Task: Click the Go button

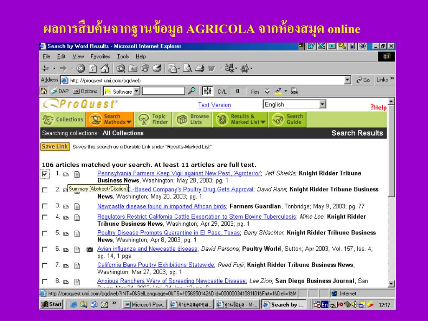Action: point(363,80)
